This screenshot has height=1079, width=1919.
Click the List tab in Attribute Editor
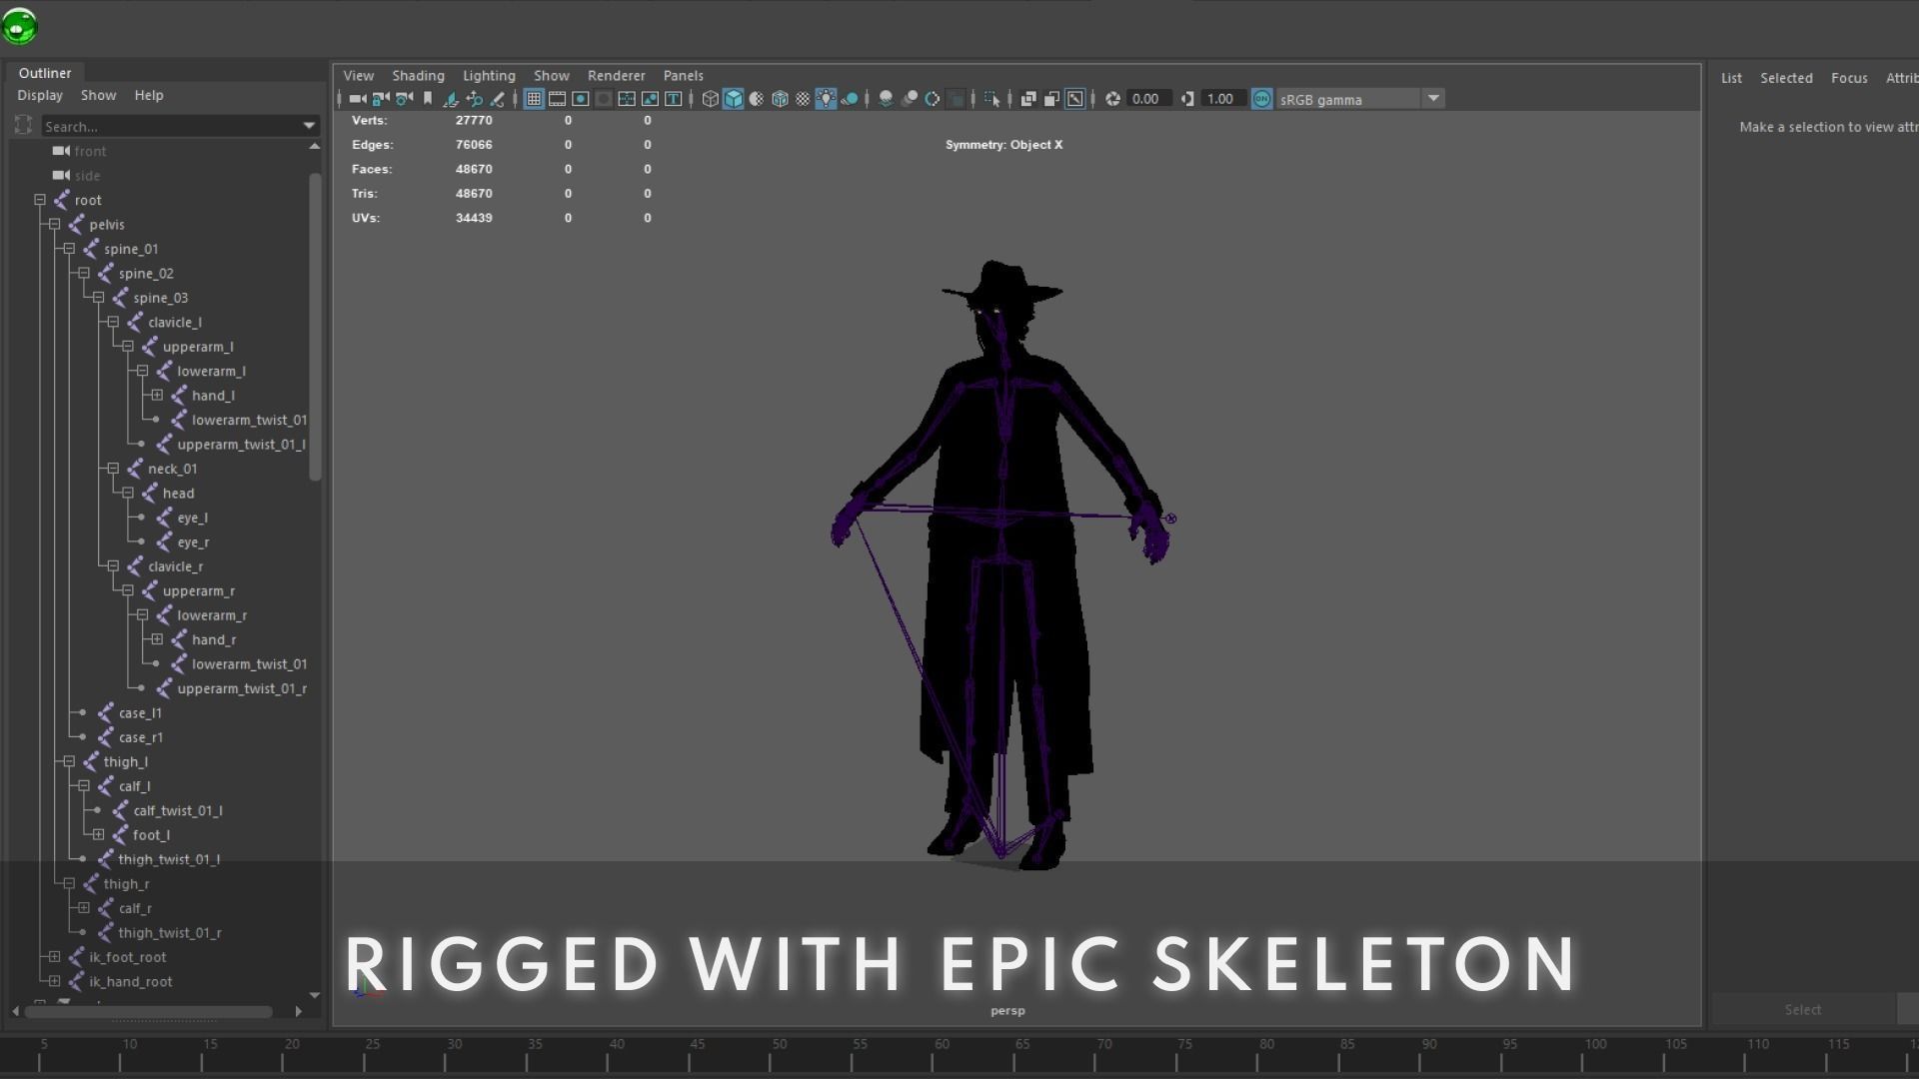point(1731,78)
